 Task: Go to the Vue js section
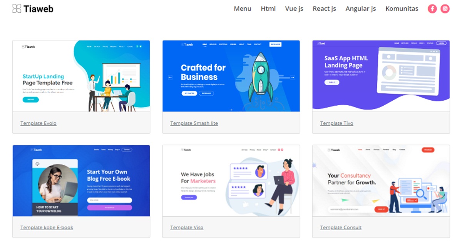294,8
